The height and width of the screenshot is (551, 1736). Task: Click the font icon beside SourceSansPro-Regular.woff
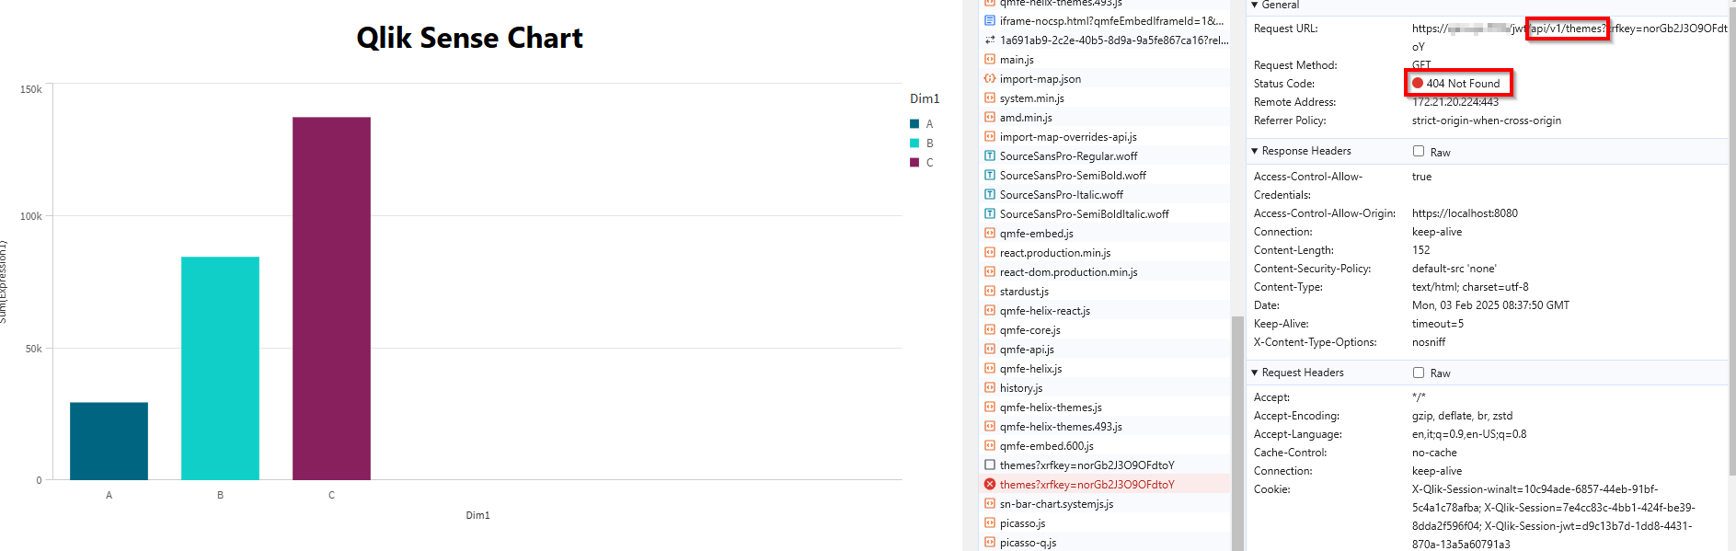pos(990,155)
